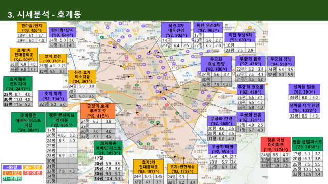Click the slide title 시세분석 - 호계동
Viewport: 328px width, 184px height.
pos(45,14)
